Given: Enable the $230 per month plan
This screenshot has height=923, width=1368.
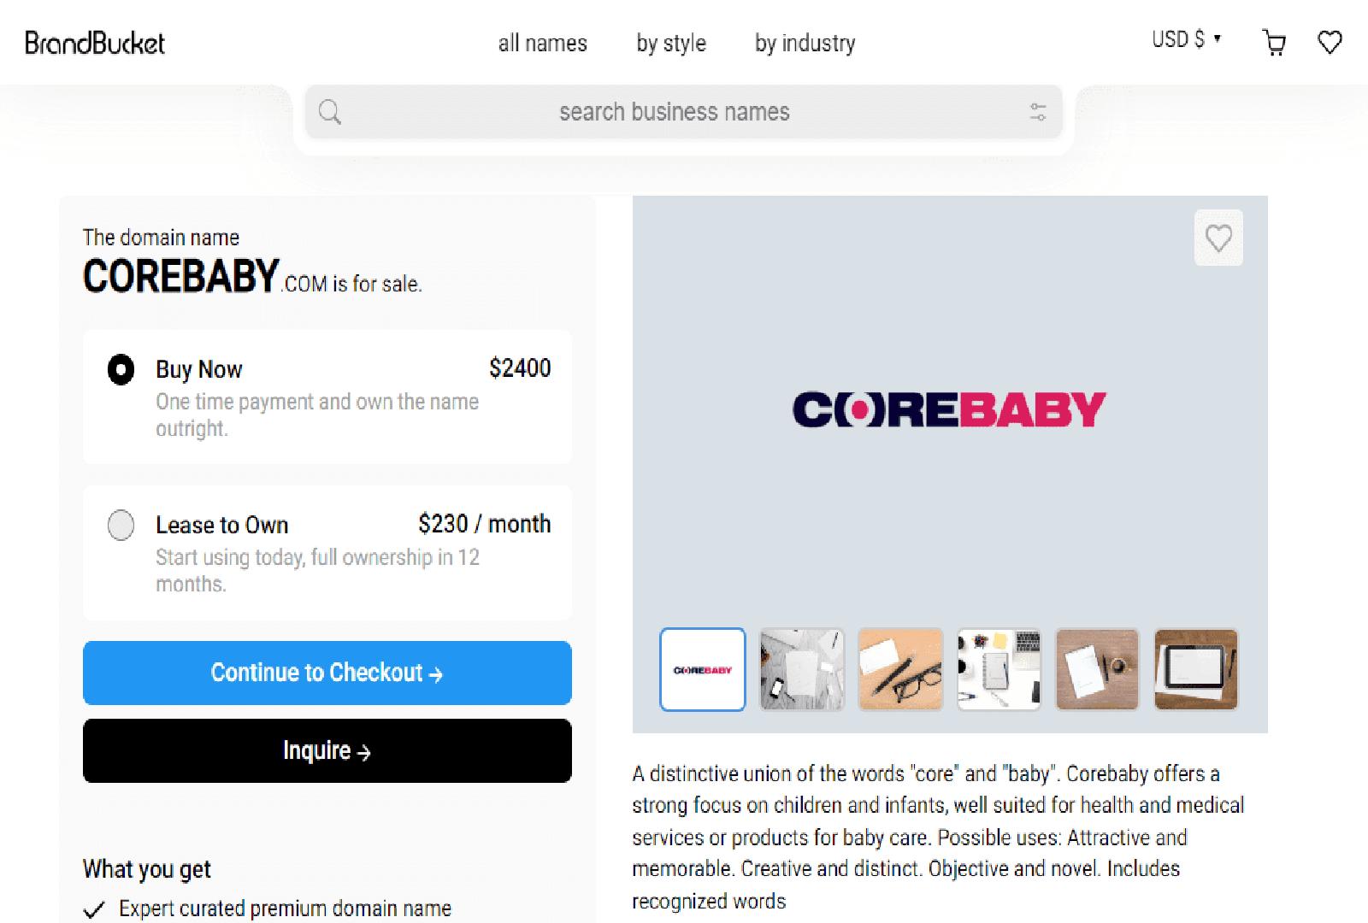Looking at the screenshot, I should (x=121, y=526).
